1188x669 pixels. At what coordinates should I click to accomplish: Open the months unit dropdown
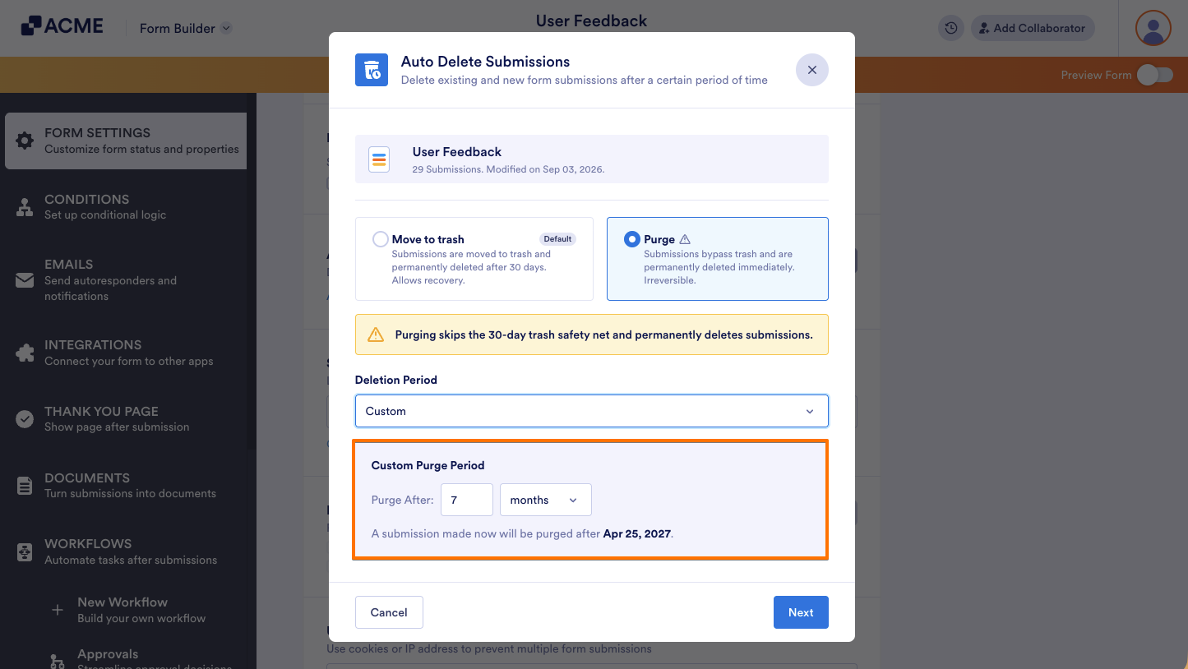click(x=546, y=500)
